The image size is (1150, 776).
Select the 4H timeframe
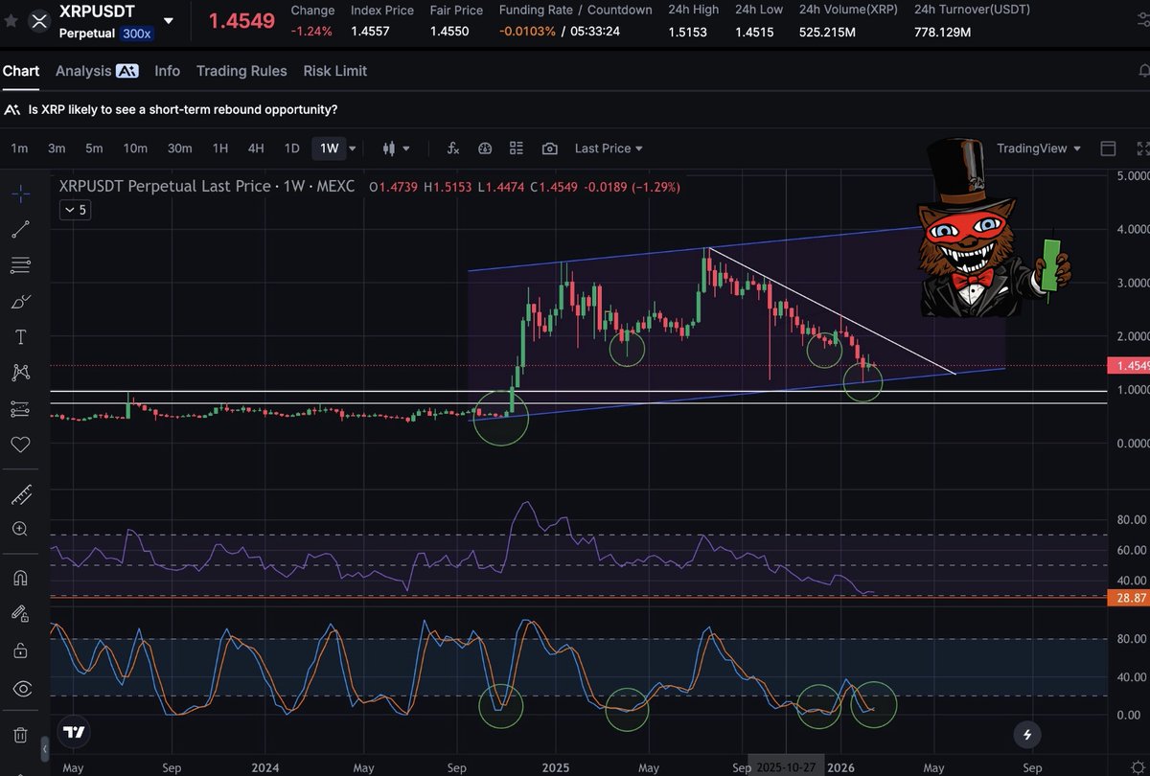pos(256,148)
